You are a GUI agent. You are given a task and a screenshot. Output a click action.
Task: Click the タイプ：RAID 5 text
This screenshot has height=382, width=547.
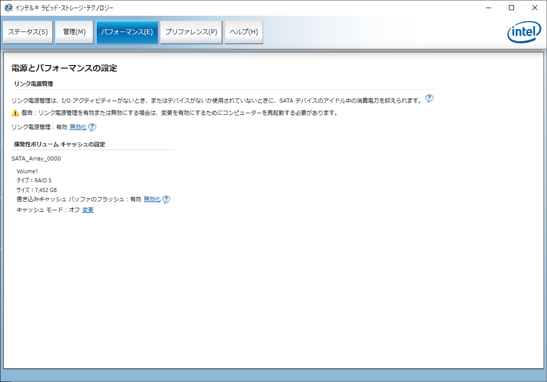34,180
